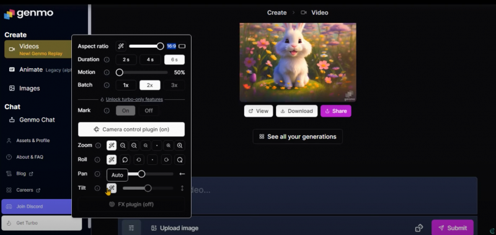496x235 pixels.
Task: Open Tilt info tooltip icon
Action: 97,188
